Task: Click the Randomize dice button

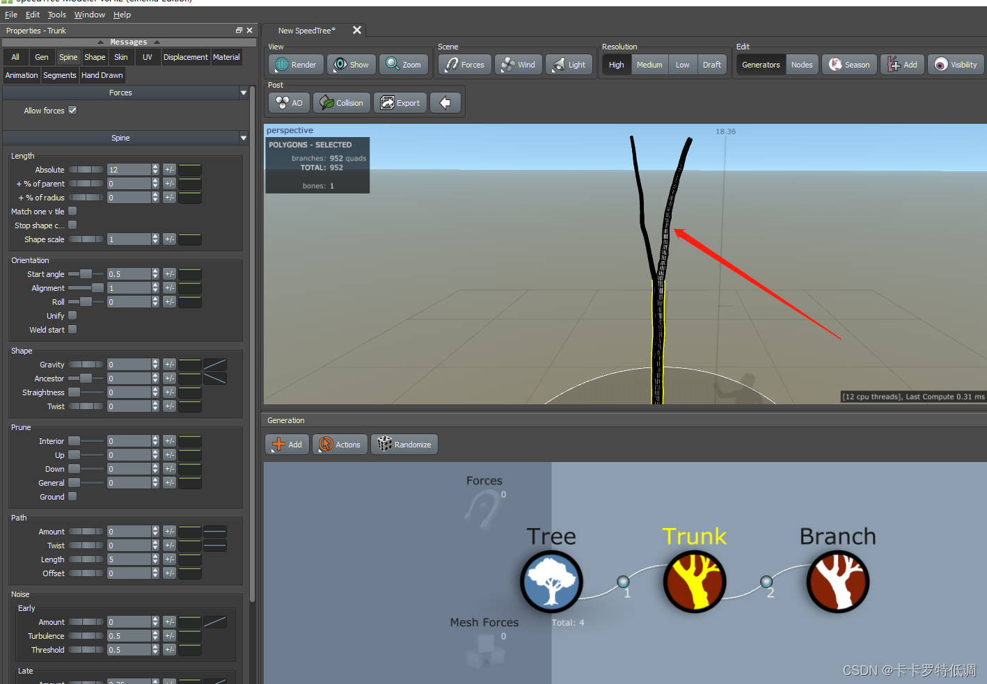Action: pos(404,445)
